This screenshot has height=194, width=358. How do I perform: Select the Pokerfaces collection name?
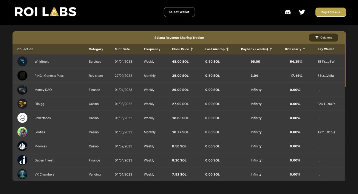click(43, 118)
